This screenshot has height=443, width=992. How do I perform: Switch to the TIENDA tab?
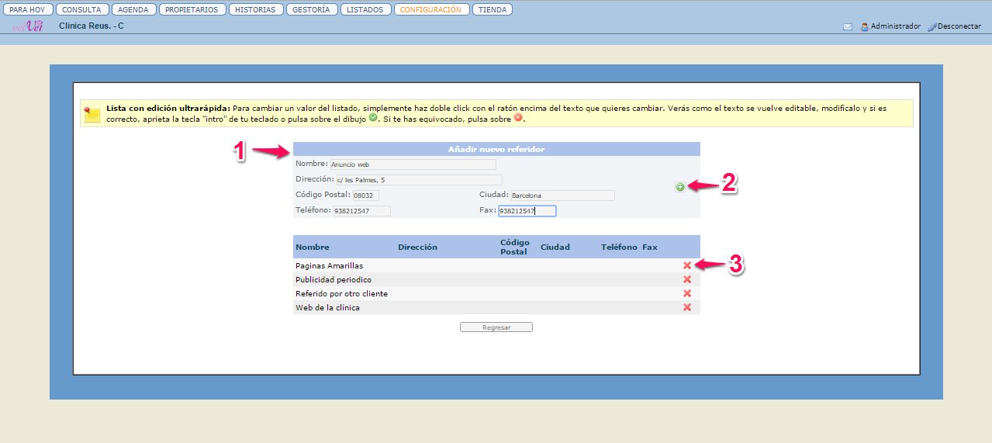coord(492,10)
